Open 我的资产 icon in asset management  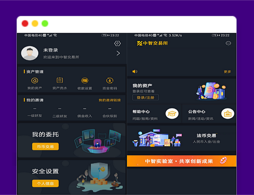point(35,80)
